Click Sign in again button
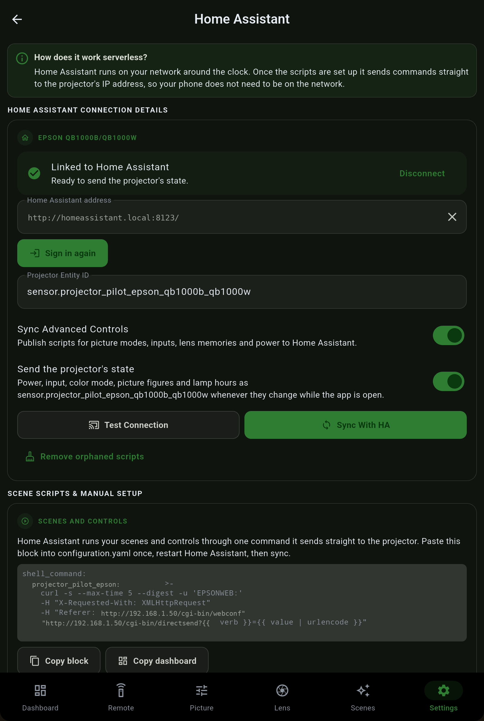The width and height of the screenshot is (484, 721). tap(63, 253)
